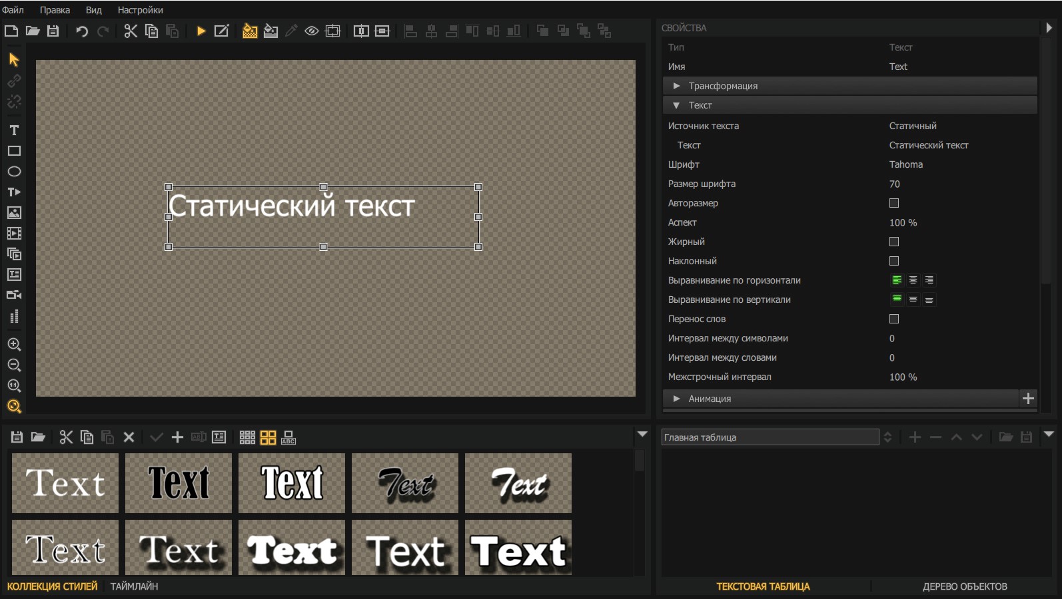Open the Настройки menu

click(140, 10)
